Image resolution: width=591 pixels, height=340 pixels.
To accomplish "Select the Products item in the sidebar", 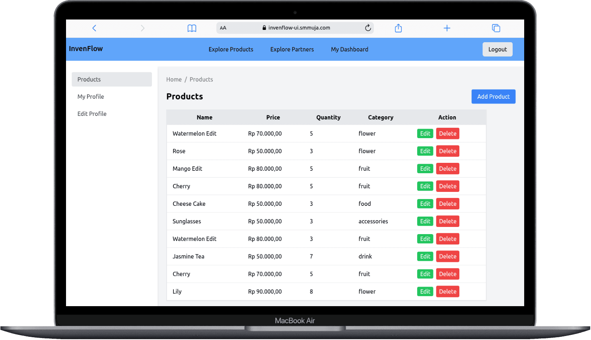I will pyautogui.click(x=89, y=79).
